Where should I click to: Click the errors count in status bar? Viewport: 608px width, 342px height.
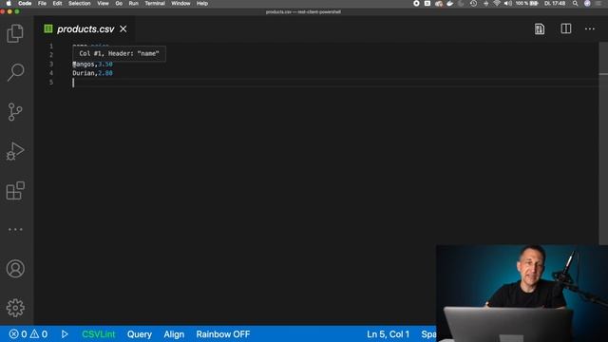pos(18,334)
